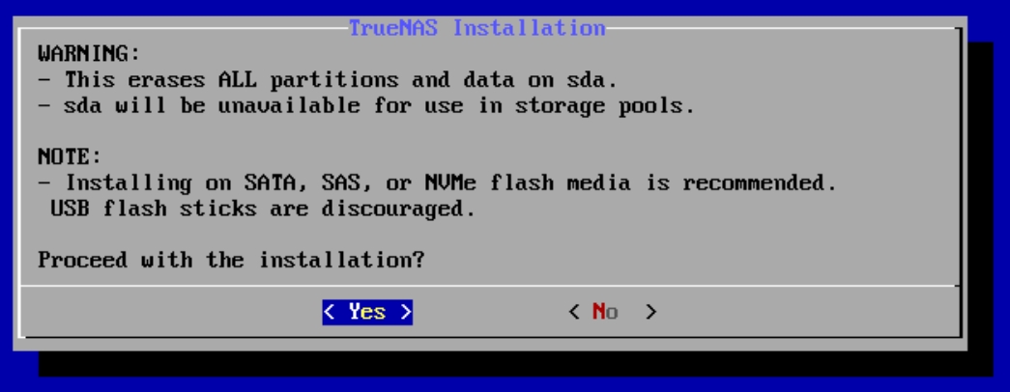Click the NOTE heading
The width and height of the screenshot is (1010, 392).
70,157
